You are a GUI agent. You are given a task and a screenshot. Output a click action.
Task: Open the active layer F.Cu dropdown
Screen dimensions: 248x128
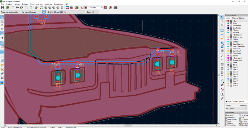point(94,8)
